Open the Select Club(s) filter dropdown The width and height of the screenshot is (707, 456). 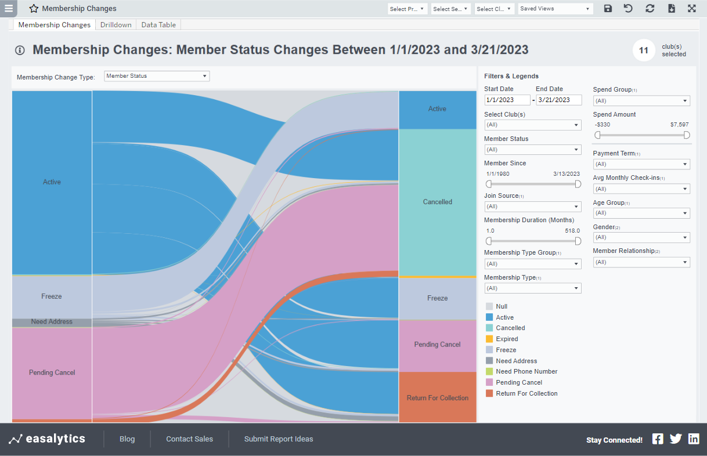tap(532, 125)
